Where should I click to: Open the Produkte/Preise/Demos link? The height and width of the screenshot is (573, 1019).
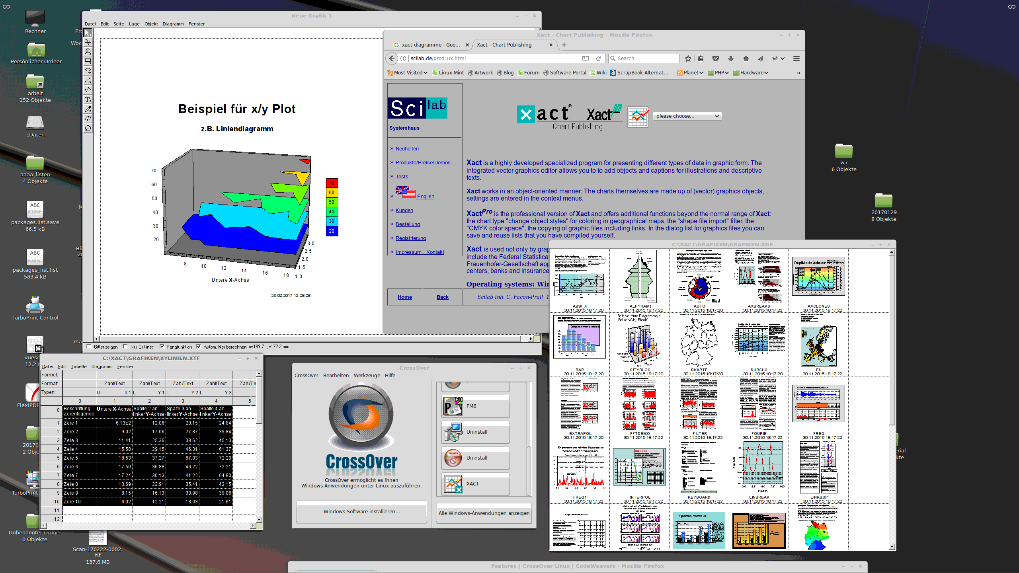425,163
